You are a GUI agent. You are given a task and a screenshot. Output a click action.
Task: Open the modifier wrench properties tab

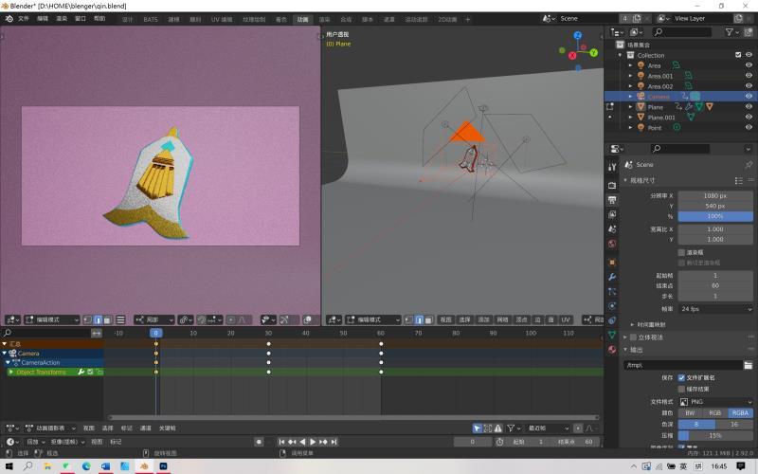pyautogui.click(x=612, y=276)
